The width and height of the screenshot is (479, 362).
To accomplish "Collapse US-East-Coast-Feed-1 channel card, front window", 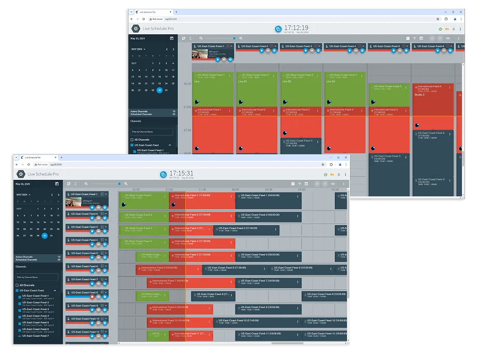I will tap(106, 194).
